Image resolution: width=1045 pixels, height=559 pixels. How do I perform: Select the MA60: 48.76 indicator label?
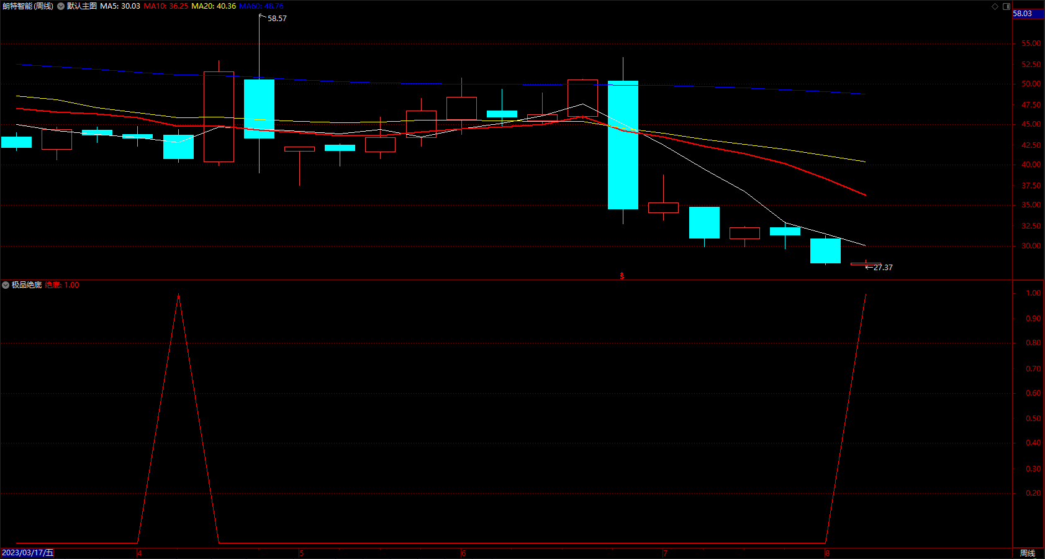(261, 6)
